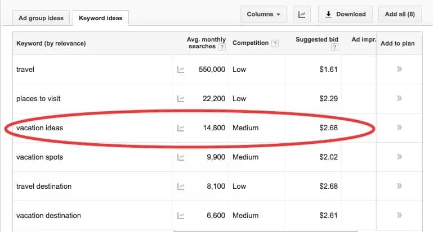Open help icon beside Competition header
The height and width of the screenshot is (232, 433).
tap(275, 43)
